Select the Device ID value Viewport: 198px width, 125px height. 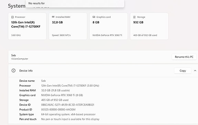(67, 105)
